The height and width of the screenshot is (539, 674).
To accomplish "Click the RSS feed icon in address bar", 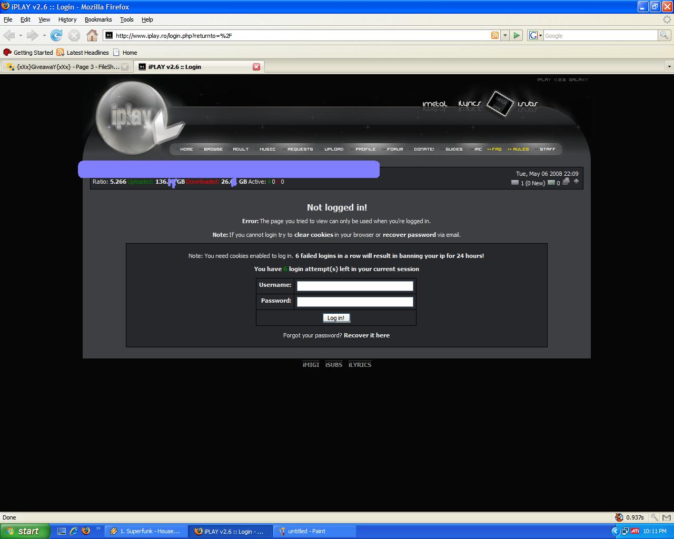I will 495,35.
